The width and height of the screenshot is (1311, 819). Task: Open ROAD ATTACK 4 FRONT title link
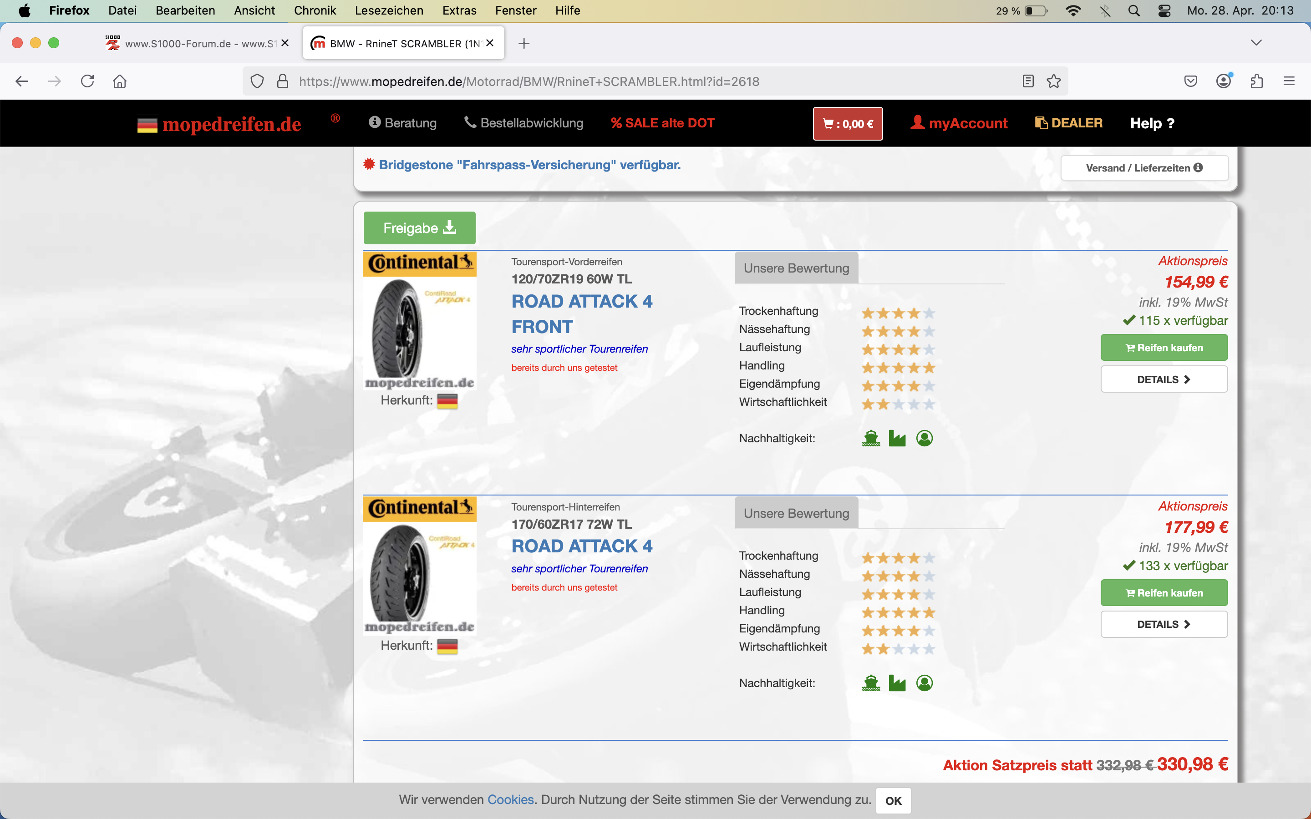pos(582,314)
